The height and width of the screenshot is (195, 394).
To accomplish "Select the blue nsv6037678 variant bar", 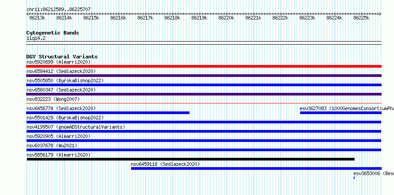I will tap(204, 150).
